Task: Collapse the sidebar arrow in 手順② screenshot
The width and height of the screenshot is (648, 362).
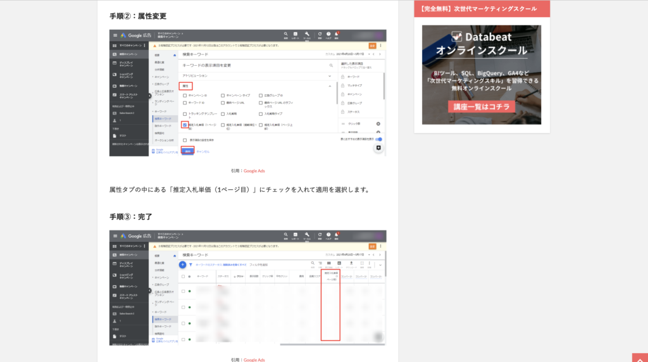Action: 149,96
